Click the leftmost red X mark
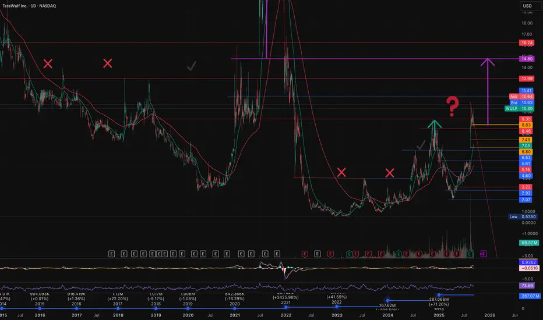This screenshot has width=543, height=320. coord(48,63)
